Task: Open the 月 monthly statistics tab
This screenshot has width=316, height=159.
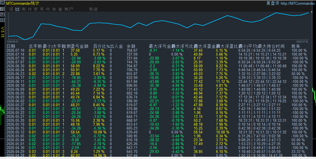Action: [x=30, y=9]
